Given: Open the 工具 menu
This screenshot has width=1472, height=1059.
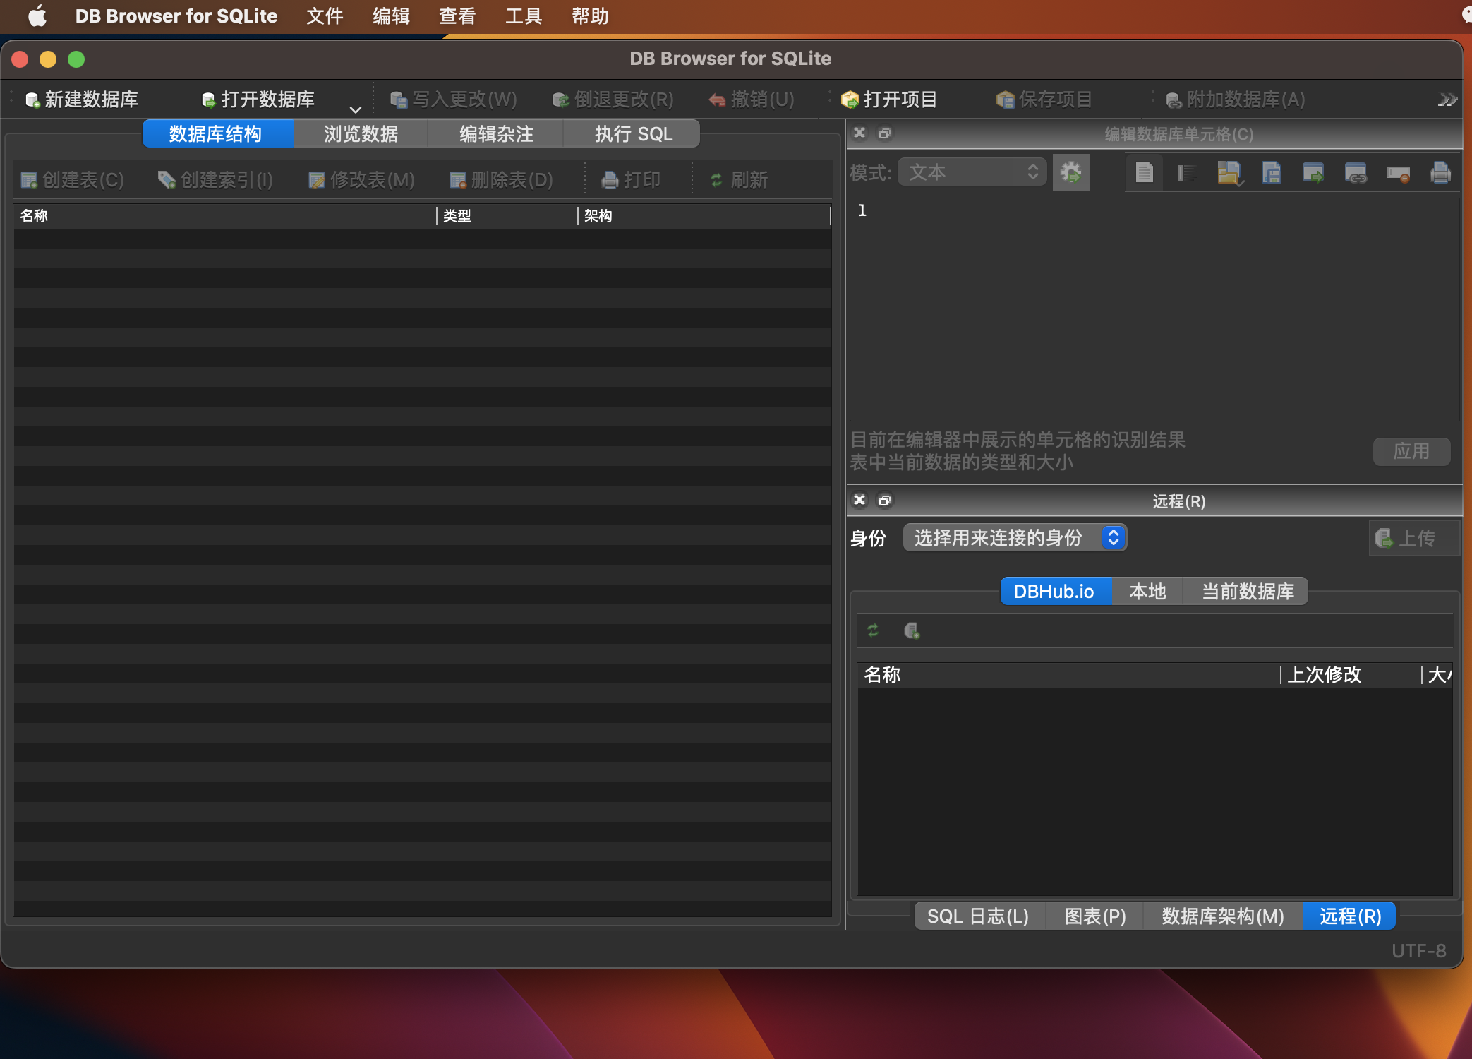Looking at the screenshot, I should [523, 16].
